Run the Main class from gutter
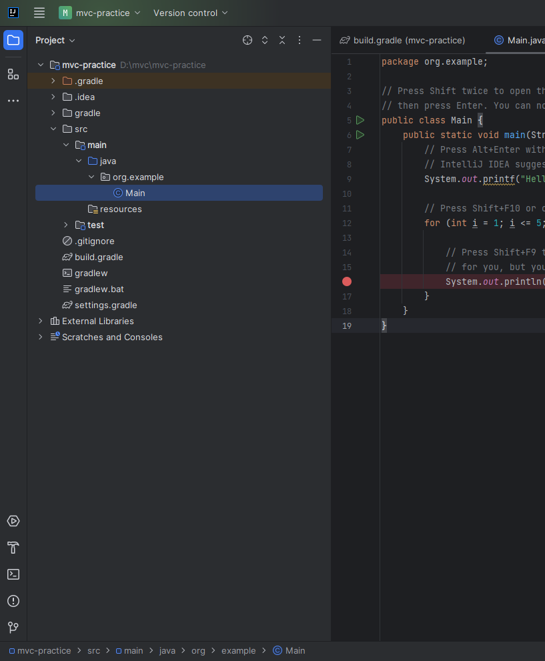545x661 pixels. click(360, 120)
